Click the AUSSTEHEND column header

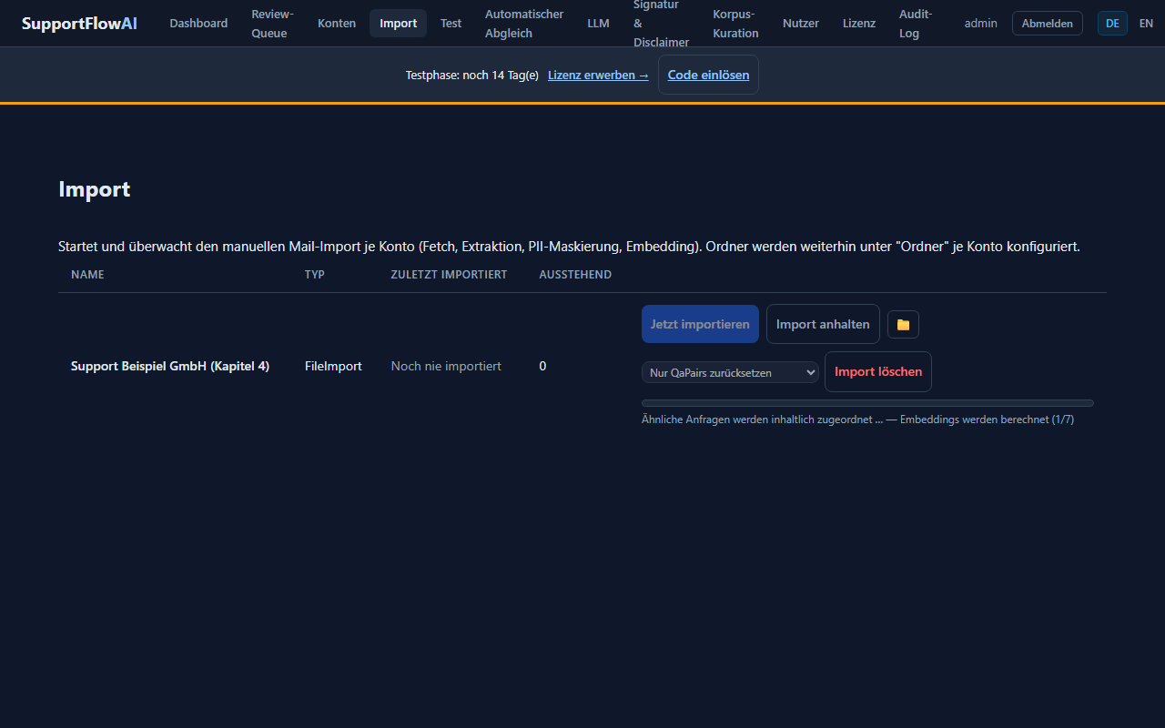(575, 274)
